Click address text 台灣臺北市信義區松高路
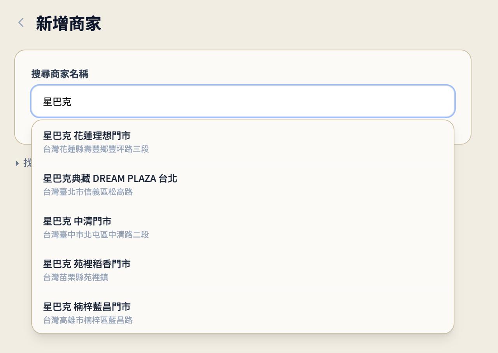 pyautogui.click(x=88, y=192)
